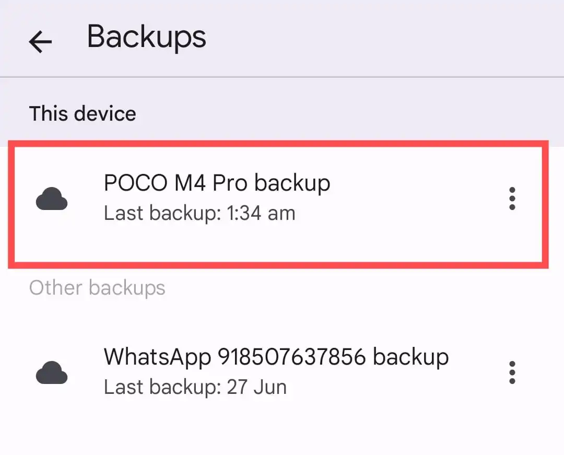Expand options for WhatsApp 918507637856 backup
This screenshot has height=455, width=564.
click(512, 372)
